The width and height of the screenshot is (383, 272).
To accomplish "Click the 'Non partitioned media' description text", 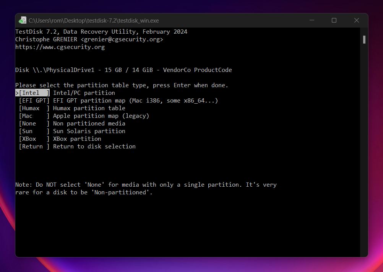I will click(x=89, y=124).
